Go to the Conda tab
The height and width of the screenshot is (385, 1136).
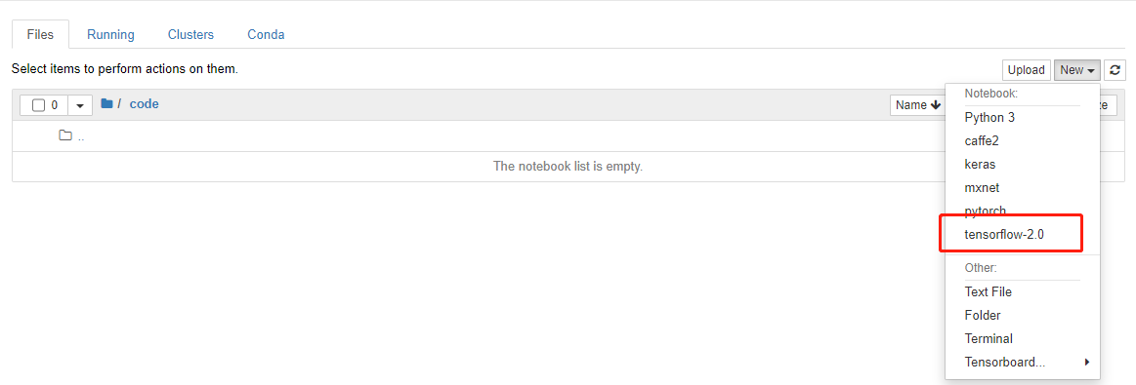[266, 35]
